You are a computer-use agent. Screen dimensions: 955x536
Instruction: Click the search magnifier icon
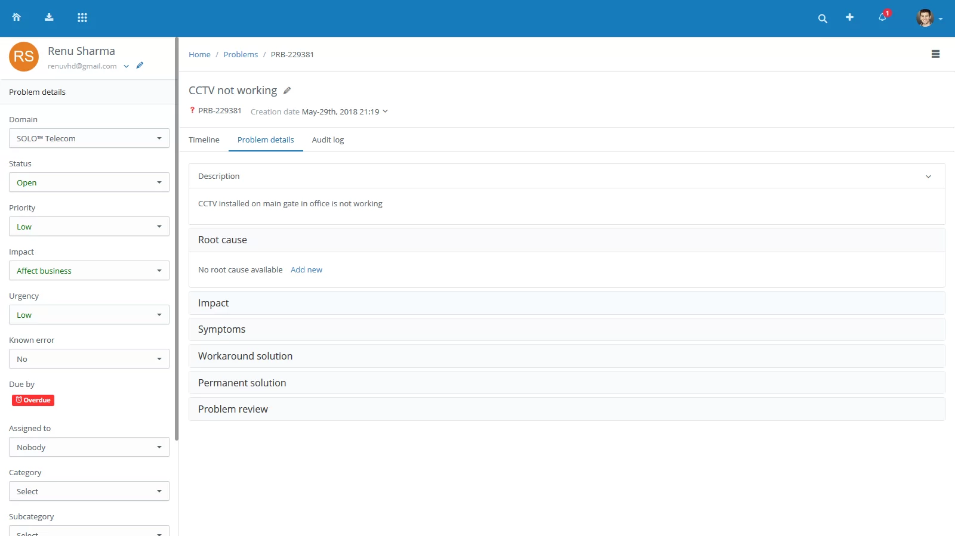pos(822,18)
